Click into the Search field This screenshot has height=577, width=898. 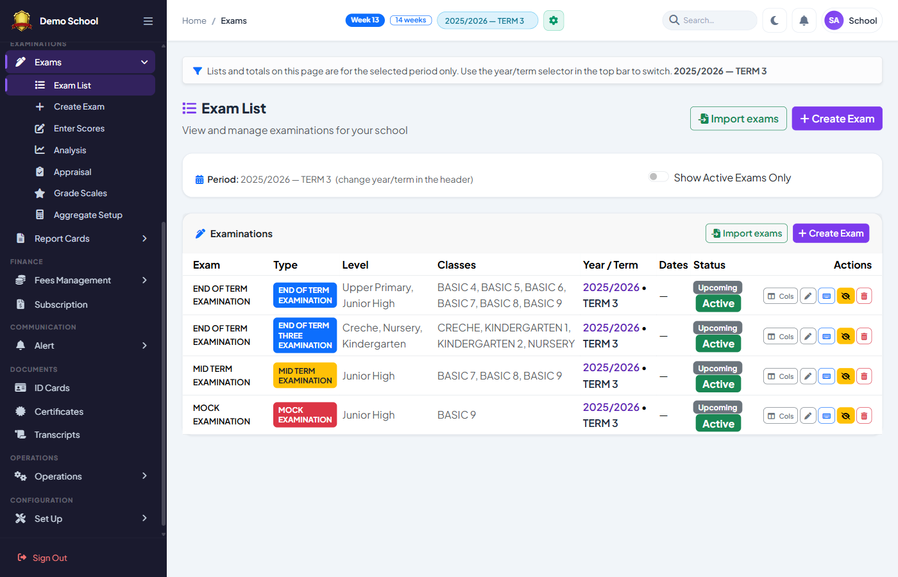click(x=709, y=21)
